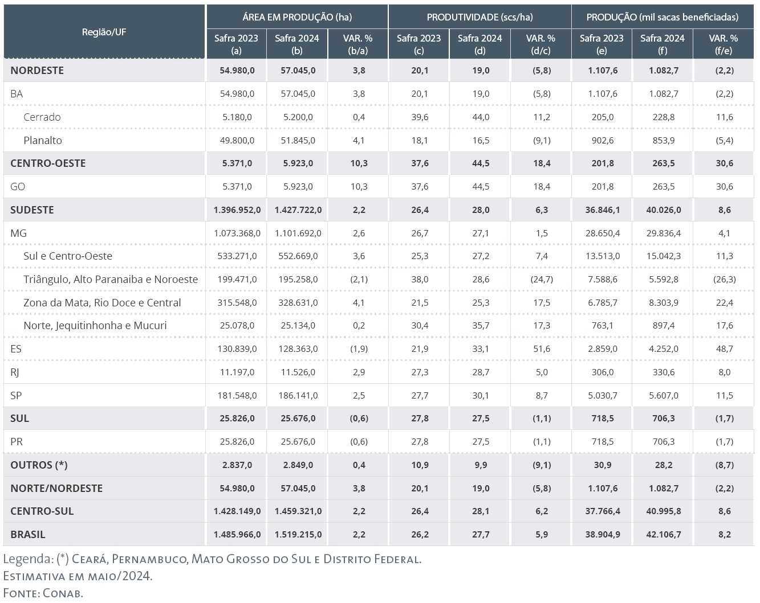Click the VAR. % (d/c) column header
This screenshot has width=760, height=603.
[x=540, y=44]
